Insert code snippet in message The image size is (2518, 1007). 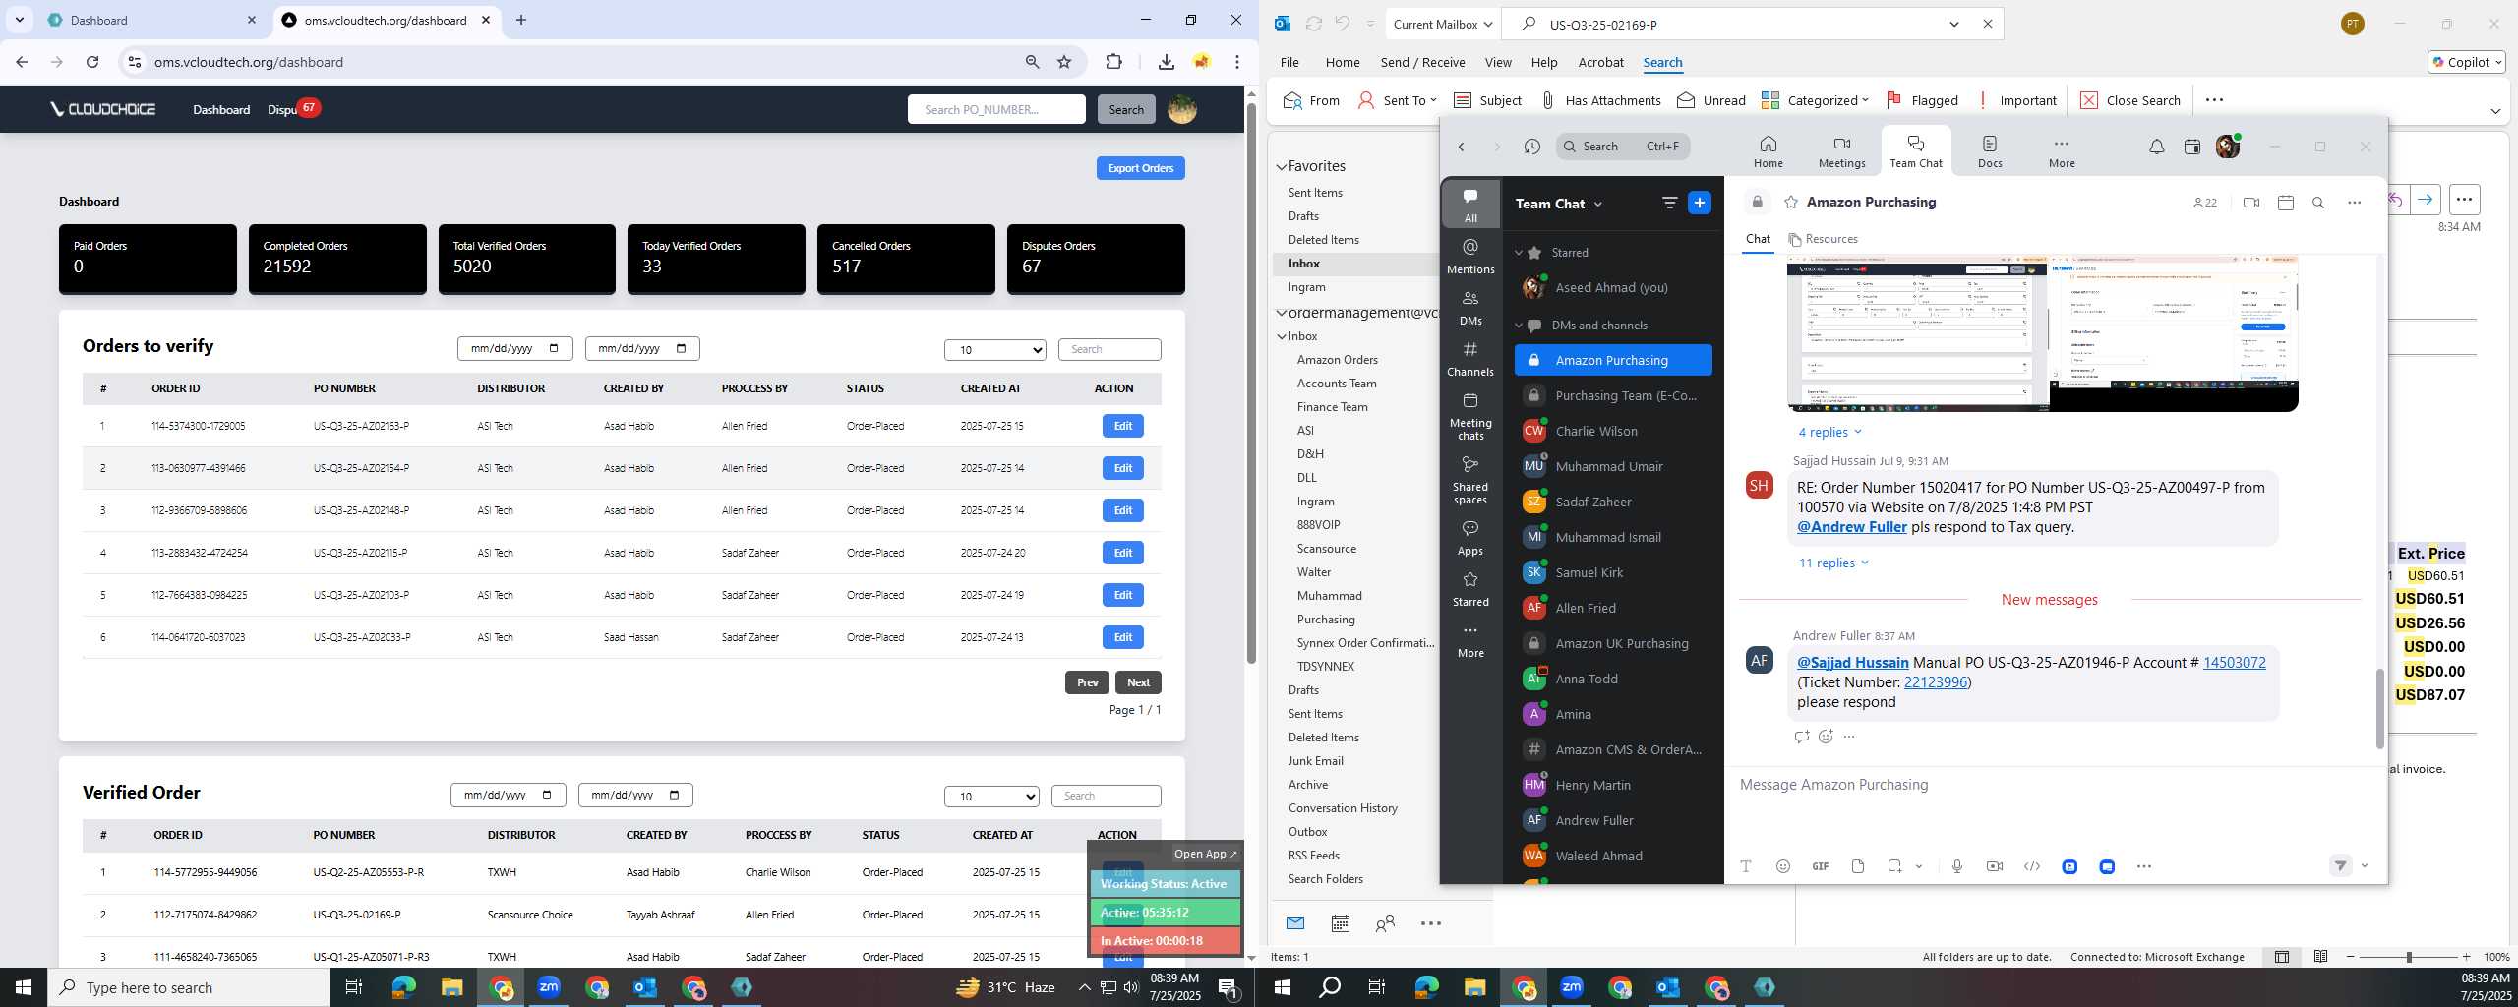point(2031,866)
